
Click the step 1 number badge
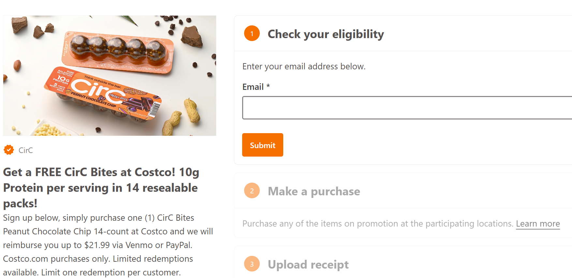[252, 34]
